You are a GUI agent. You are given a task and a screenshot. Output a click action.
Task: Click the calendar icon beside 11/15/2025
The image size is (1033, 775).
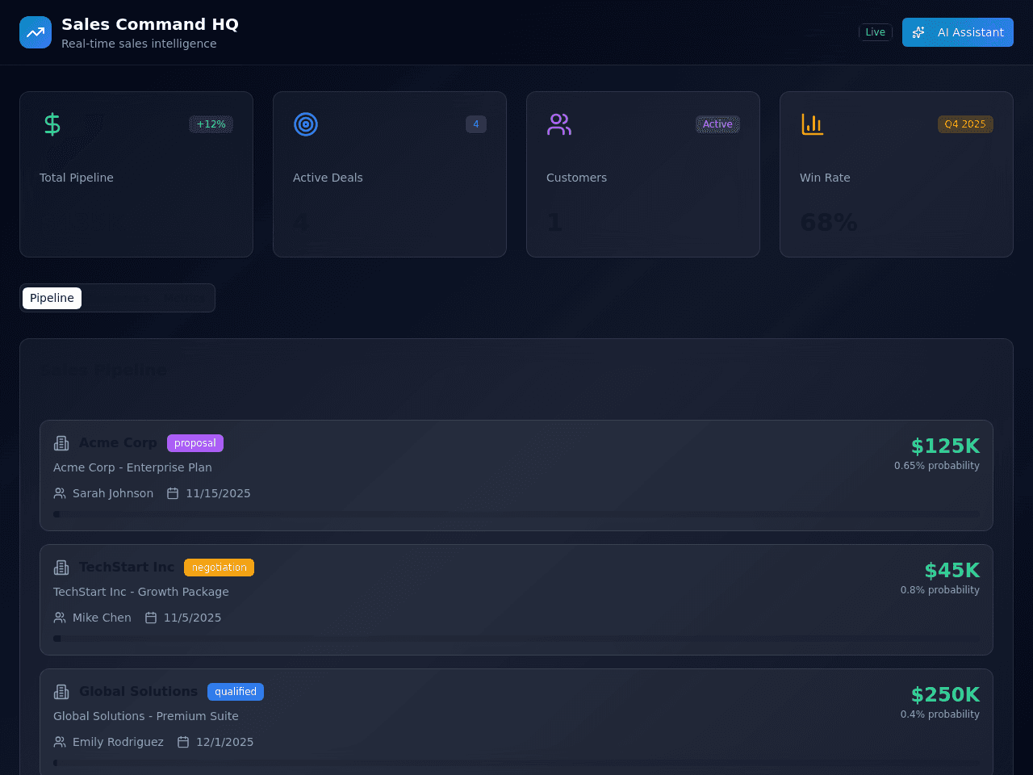pyautogui.click(x=173, y=493)
